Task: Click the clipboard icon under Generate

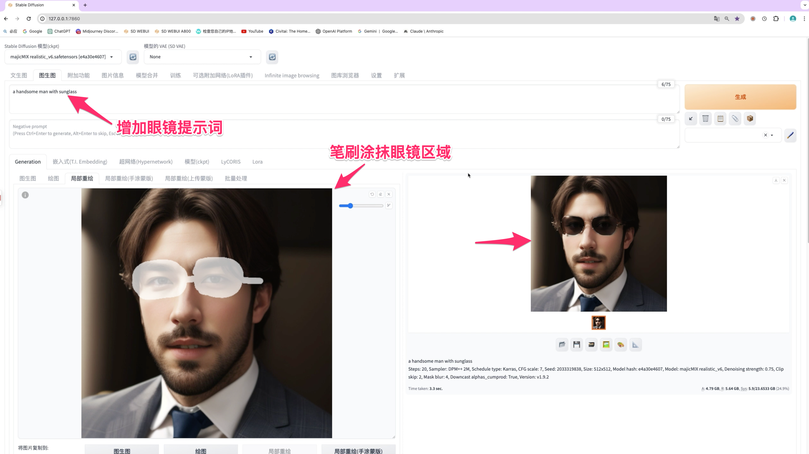Action: point(720,119)
